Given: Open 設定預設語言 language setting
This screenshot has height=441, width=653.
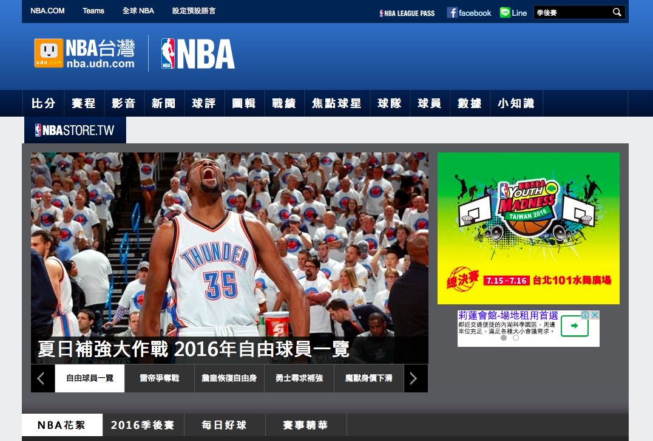Looking at the screenshot, I should click(194, 11).
